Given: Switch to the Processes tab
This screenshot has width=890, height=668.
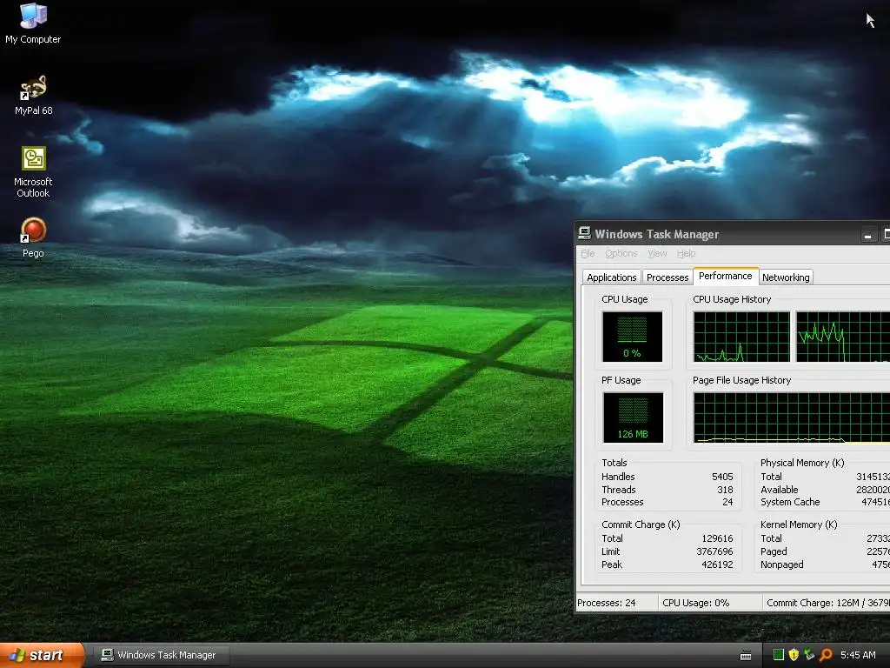Looking at the screenshot, I should pyautogui.click(x=667, y=277).
